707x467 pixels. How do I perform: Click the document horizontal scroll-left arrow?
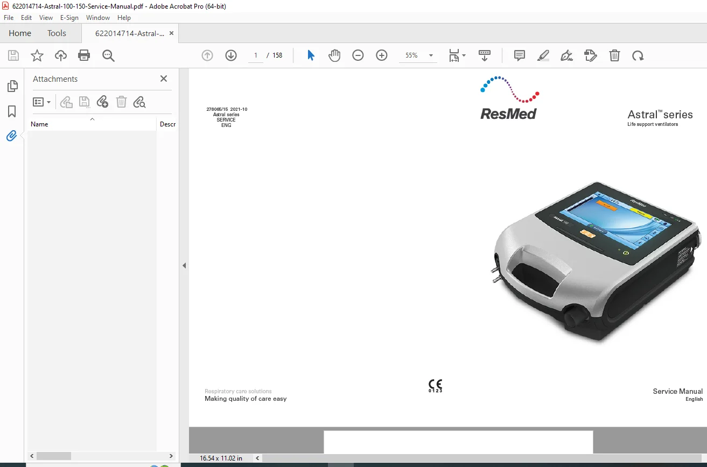(x=258, y=458)
